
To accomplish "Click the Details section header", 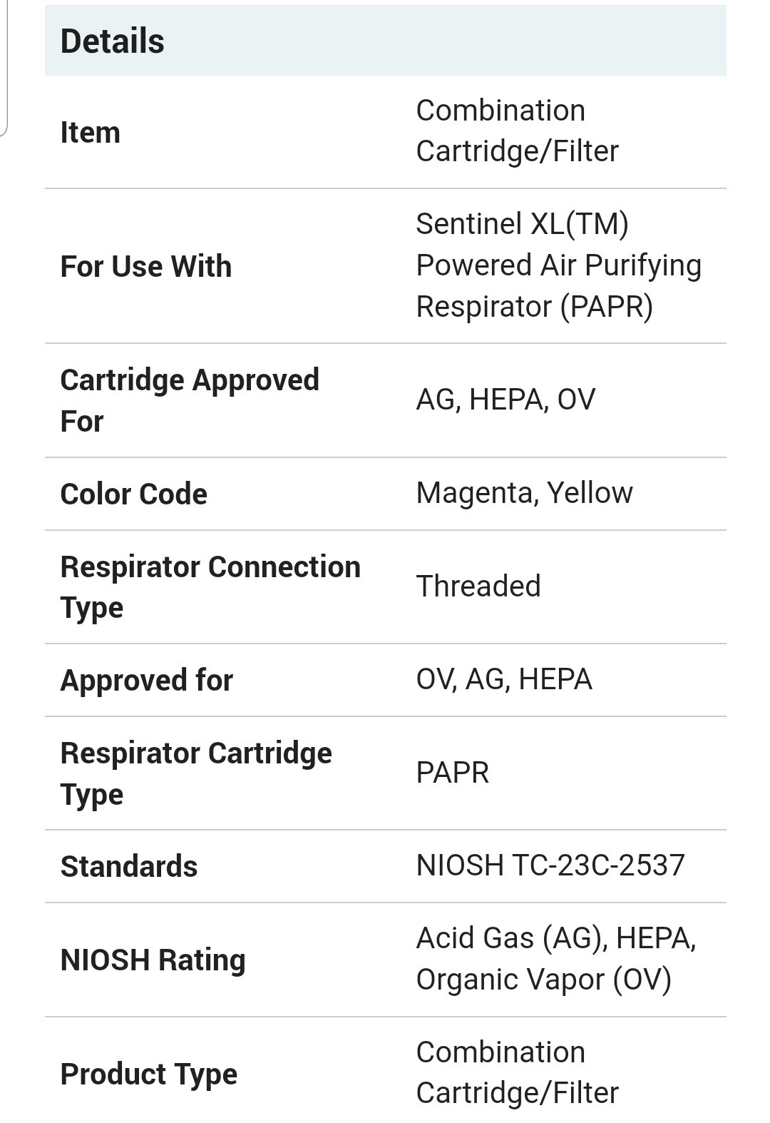I will pyautogui.click(x=113, y=41).
